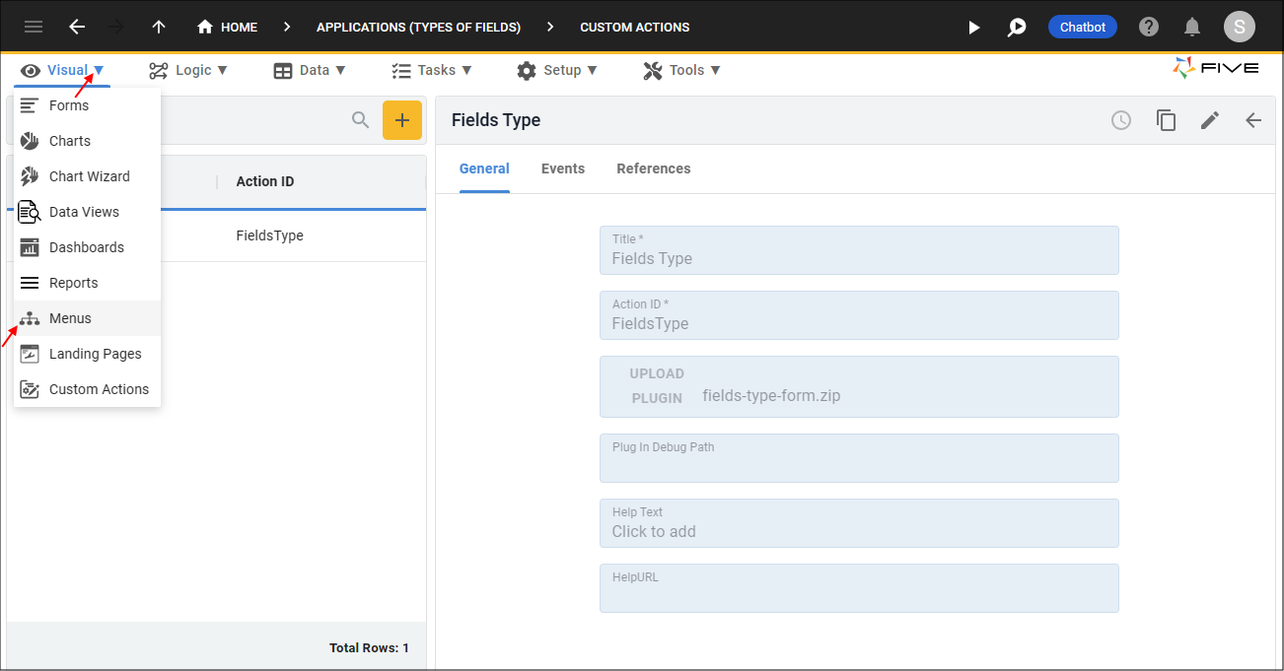Select Dashboards from the Visual menu

[x=87, y=247]
